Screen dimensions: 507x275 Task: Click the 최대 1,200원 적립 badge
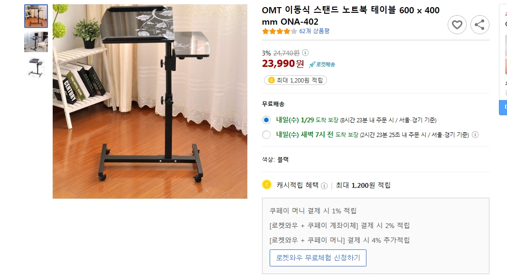pyautogui.click(x=295, y=80)
